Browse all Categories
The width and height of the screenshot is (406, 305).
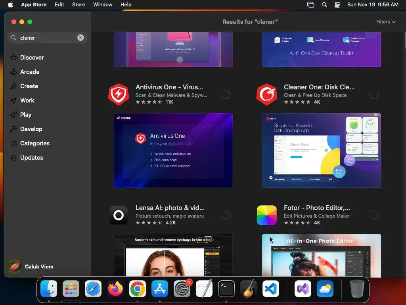pyautogui.click(x=30, y=143)
